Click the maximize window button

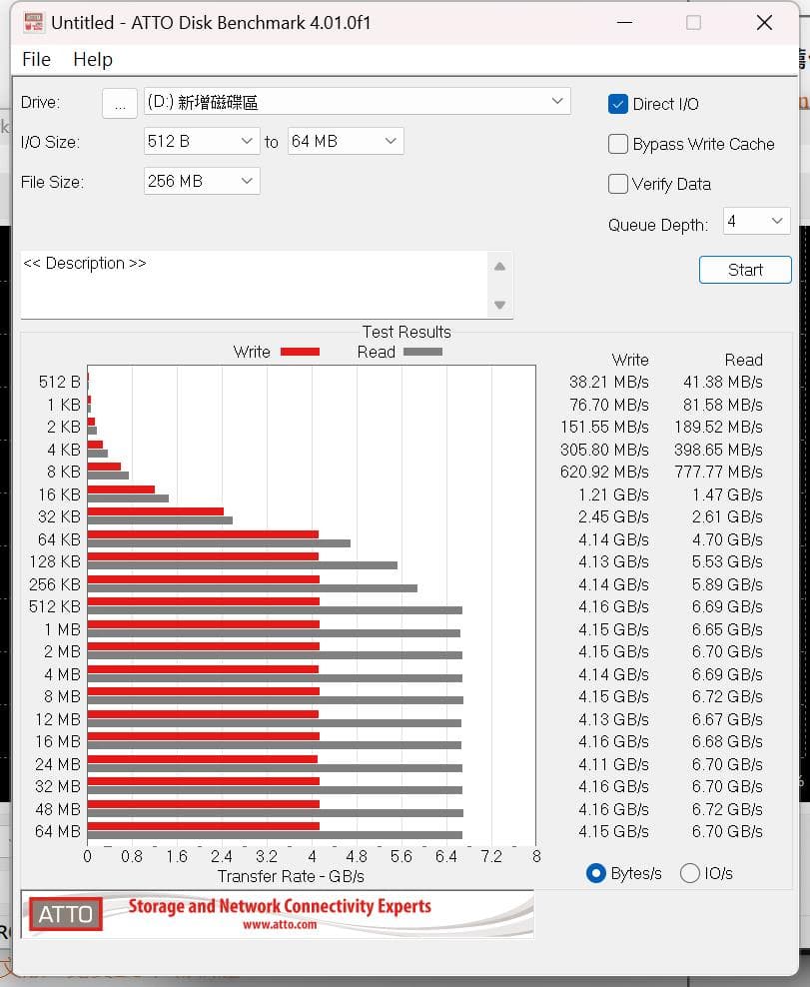[693, 23]
